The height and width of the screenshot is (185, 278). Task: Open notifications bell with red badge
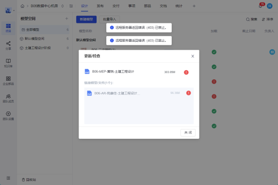pyautogui.click(x=260, y=6)
